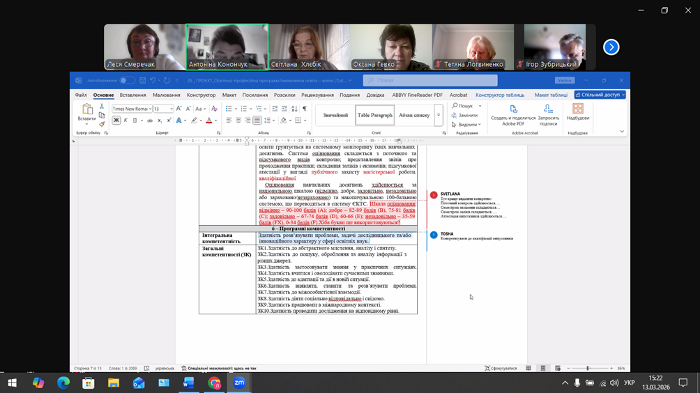Toggle center paragraph alignment
This screenshot has width=700, height=393.
point(238,121)
